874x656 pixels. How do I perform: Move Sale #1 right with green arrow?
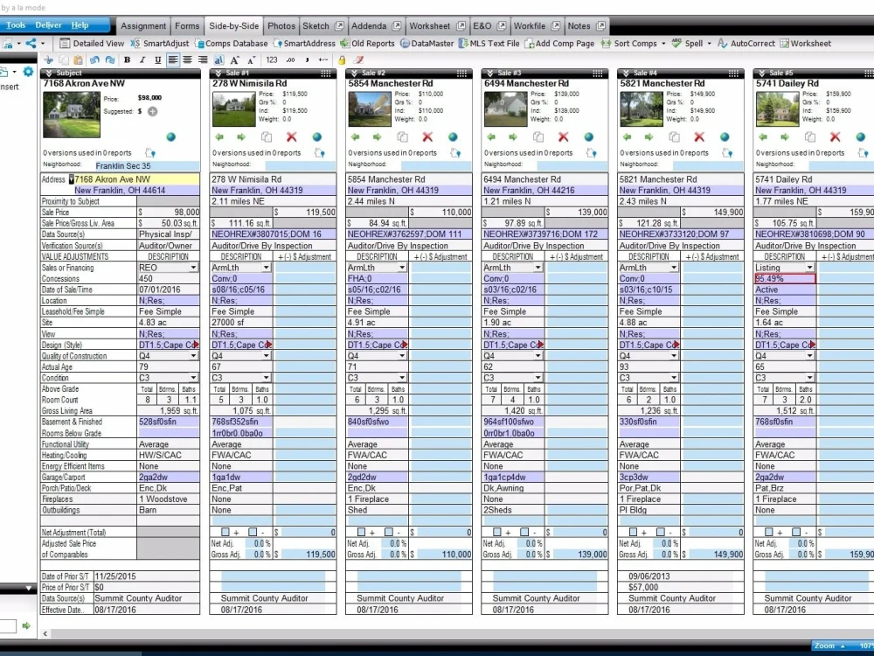tap(241, 136)
